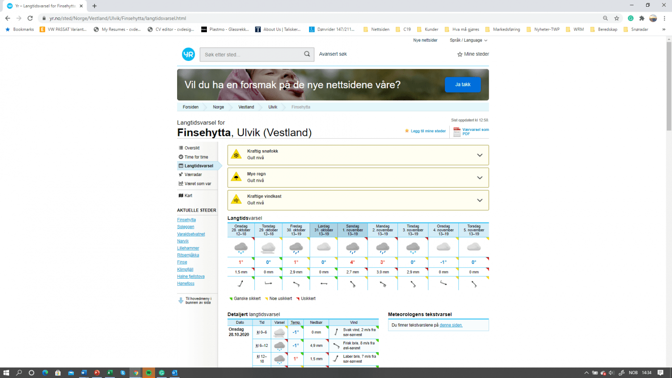Click the PDF icon for Værvarsel som PDF

[457, 131]
